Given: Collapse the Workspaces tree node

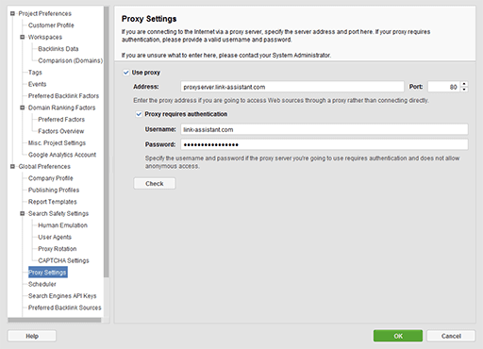Looking at the screenshot, I should [x=23, y=37].
